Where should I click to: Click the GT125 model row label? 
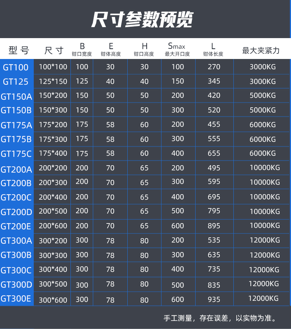16,82
